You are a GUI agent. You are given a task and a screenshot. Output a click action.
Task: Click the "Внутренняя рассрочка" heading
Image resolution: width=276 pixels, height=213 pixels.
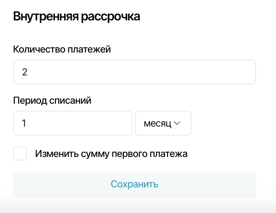77,17
